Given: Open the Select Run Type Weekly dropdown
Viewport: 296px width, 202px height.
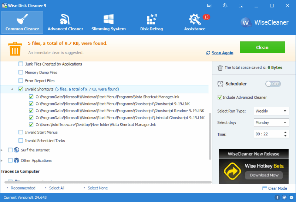Looking at the screenshot, I should [x=271, y=111].
